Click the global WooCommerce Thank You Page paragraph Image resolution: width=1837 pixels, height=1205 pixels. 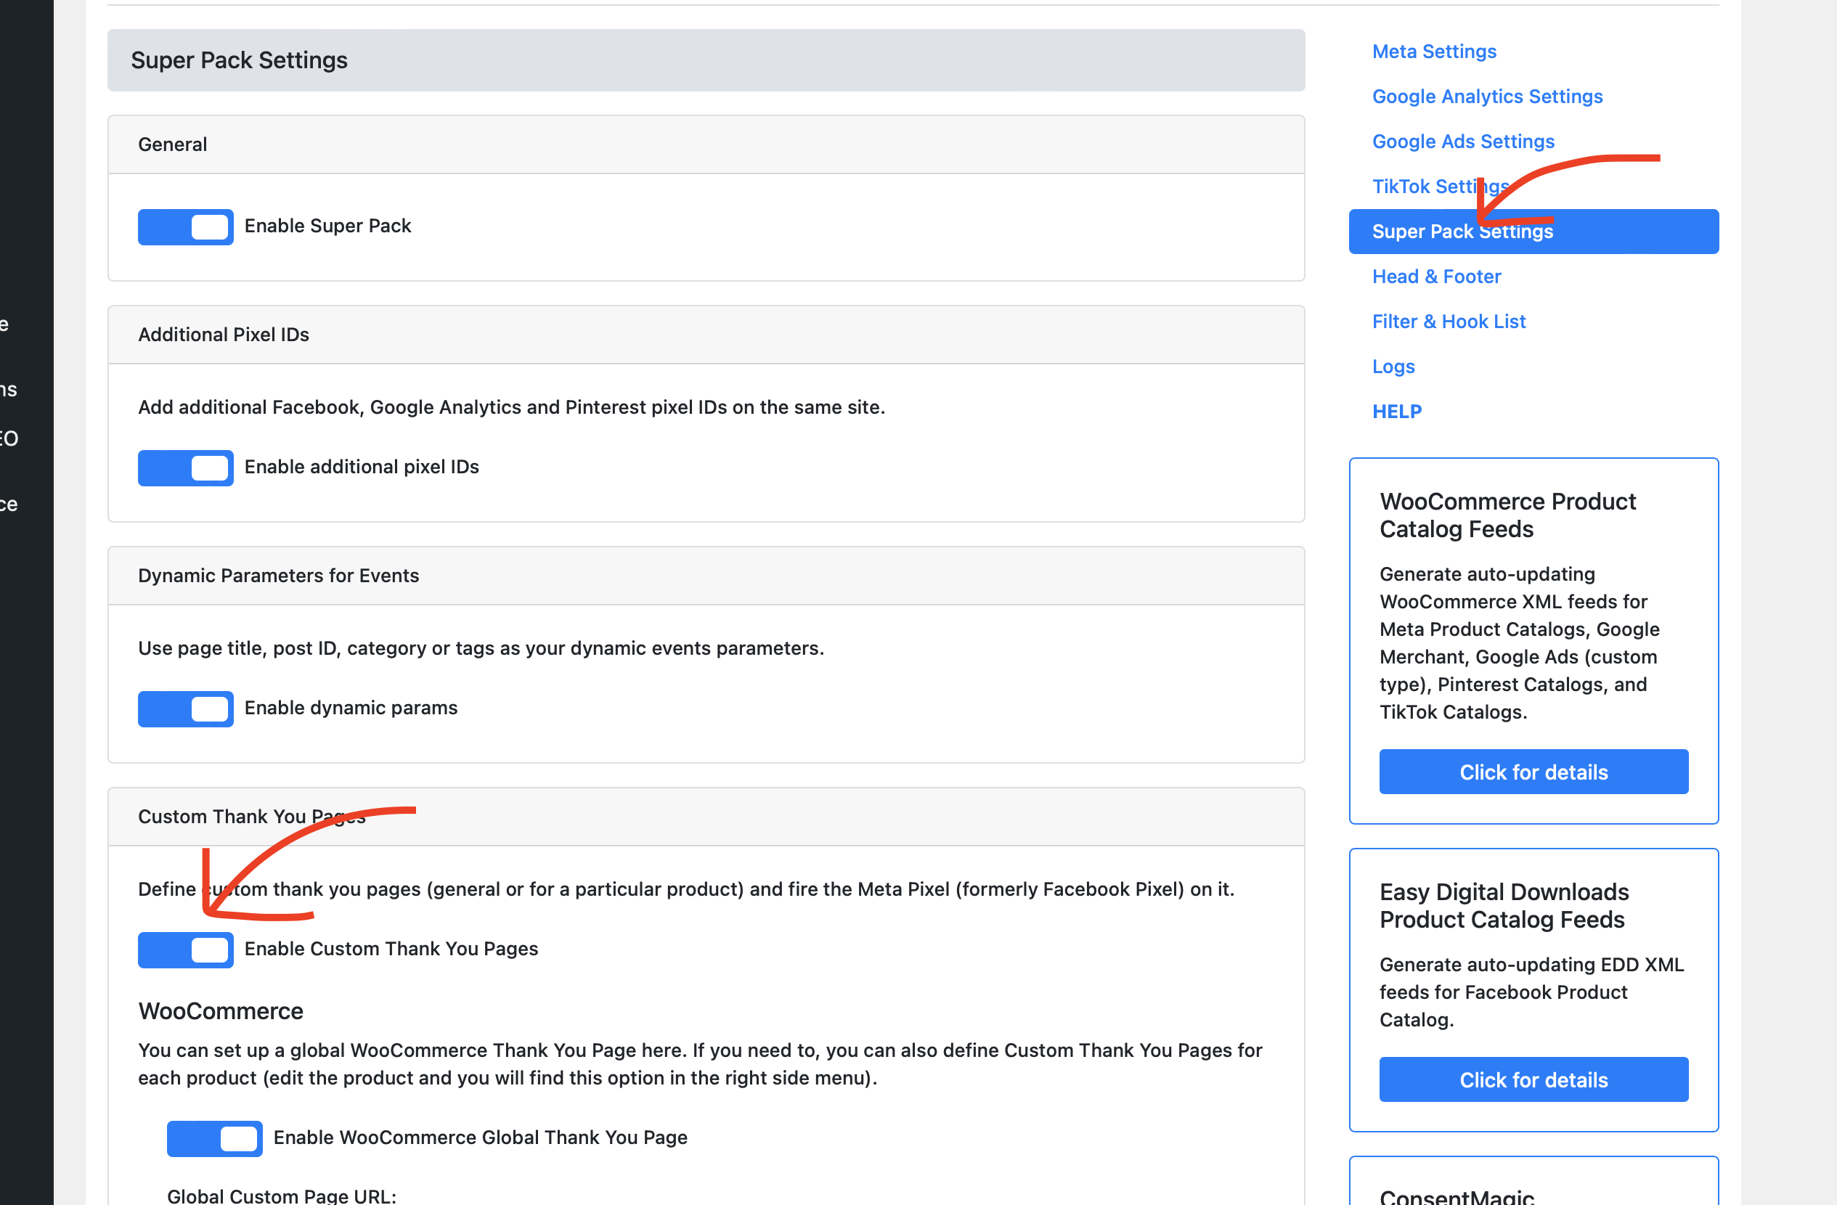pos(700,1064)
